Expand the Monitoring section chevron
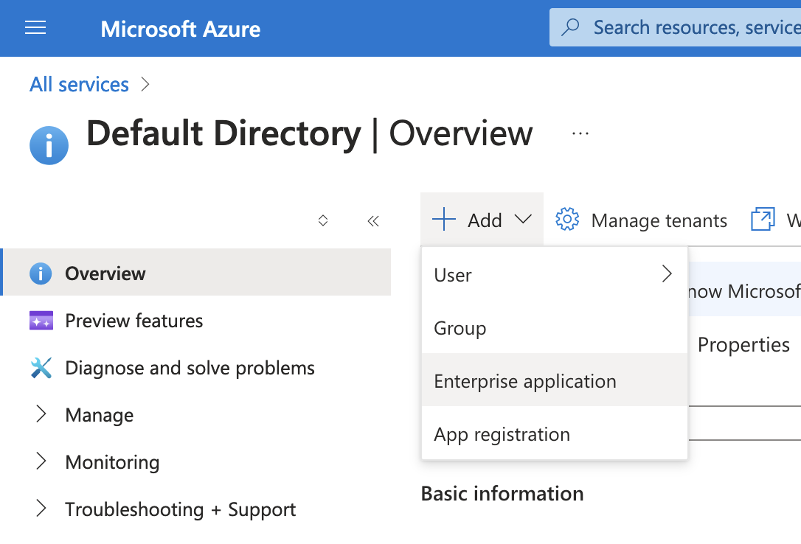The height and width of the screenshot is (544, 801). [x=41, y=461]
